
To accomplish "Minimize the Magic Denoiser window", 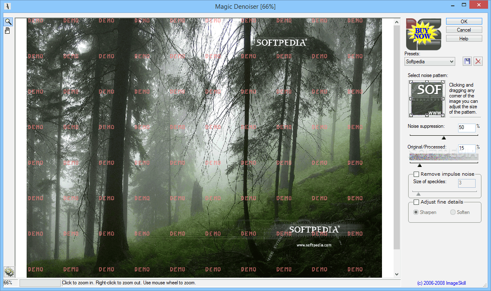I will click(x=453, y=5).
